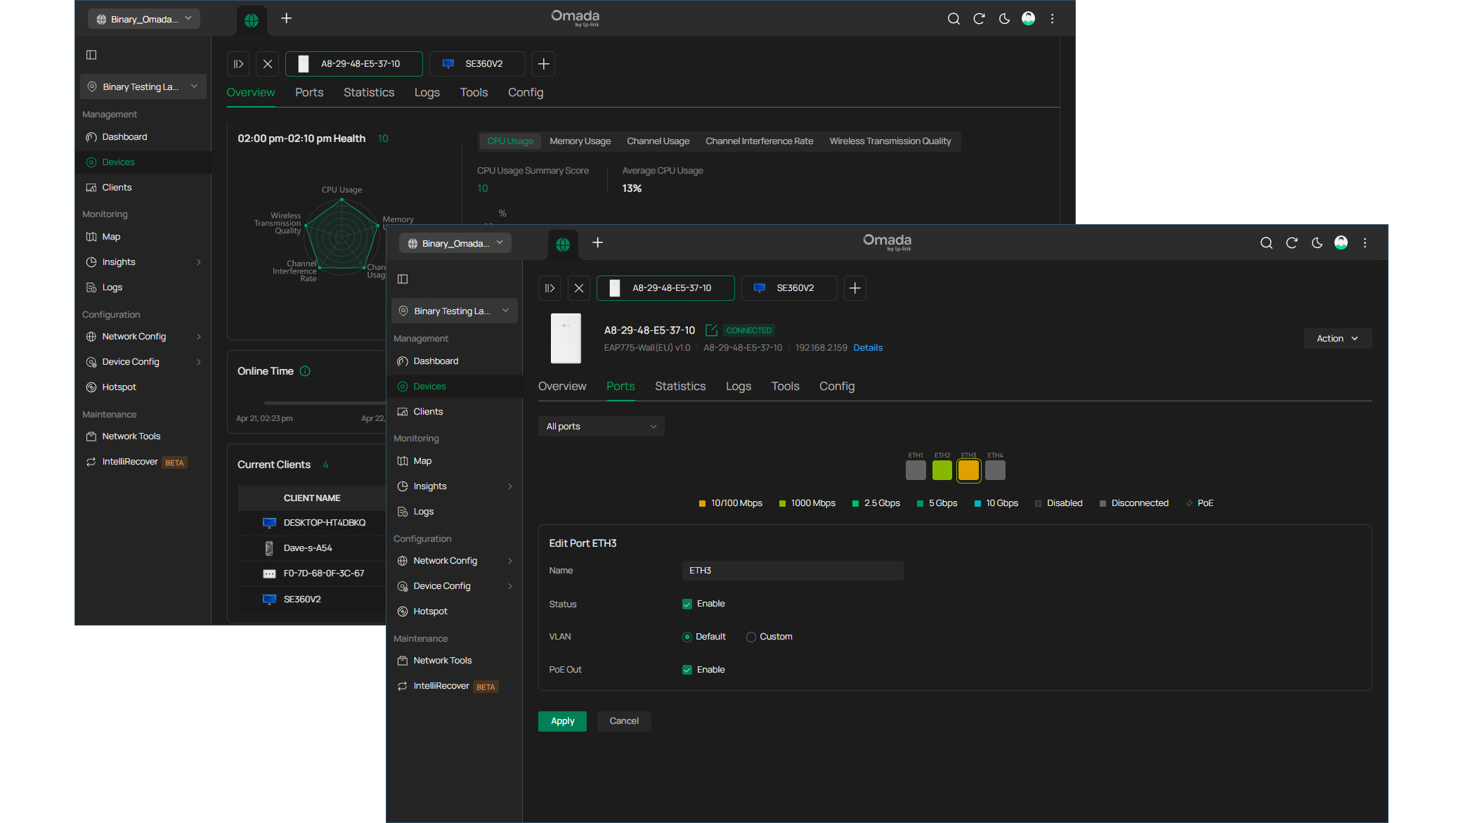Image resolution: width=1463 pixels, height=823 pixels.
Task: Select the gray ETH4 port square
Action: coord(995,470)
